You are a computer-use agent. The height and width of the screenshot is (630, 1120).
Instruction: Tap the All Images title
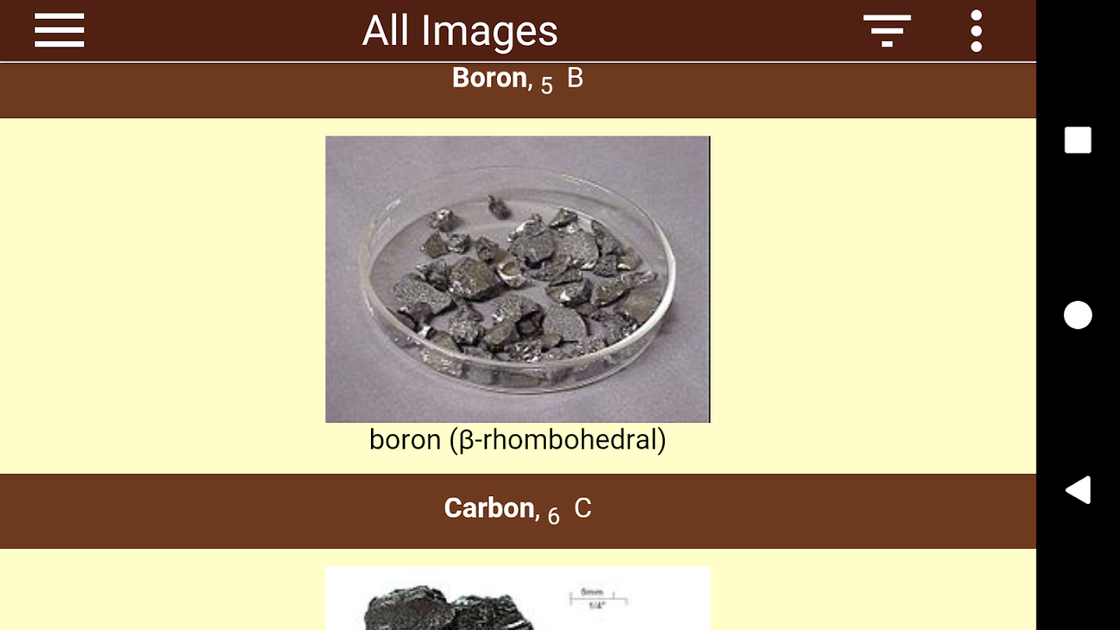coord(460,31)
